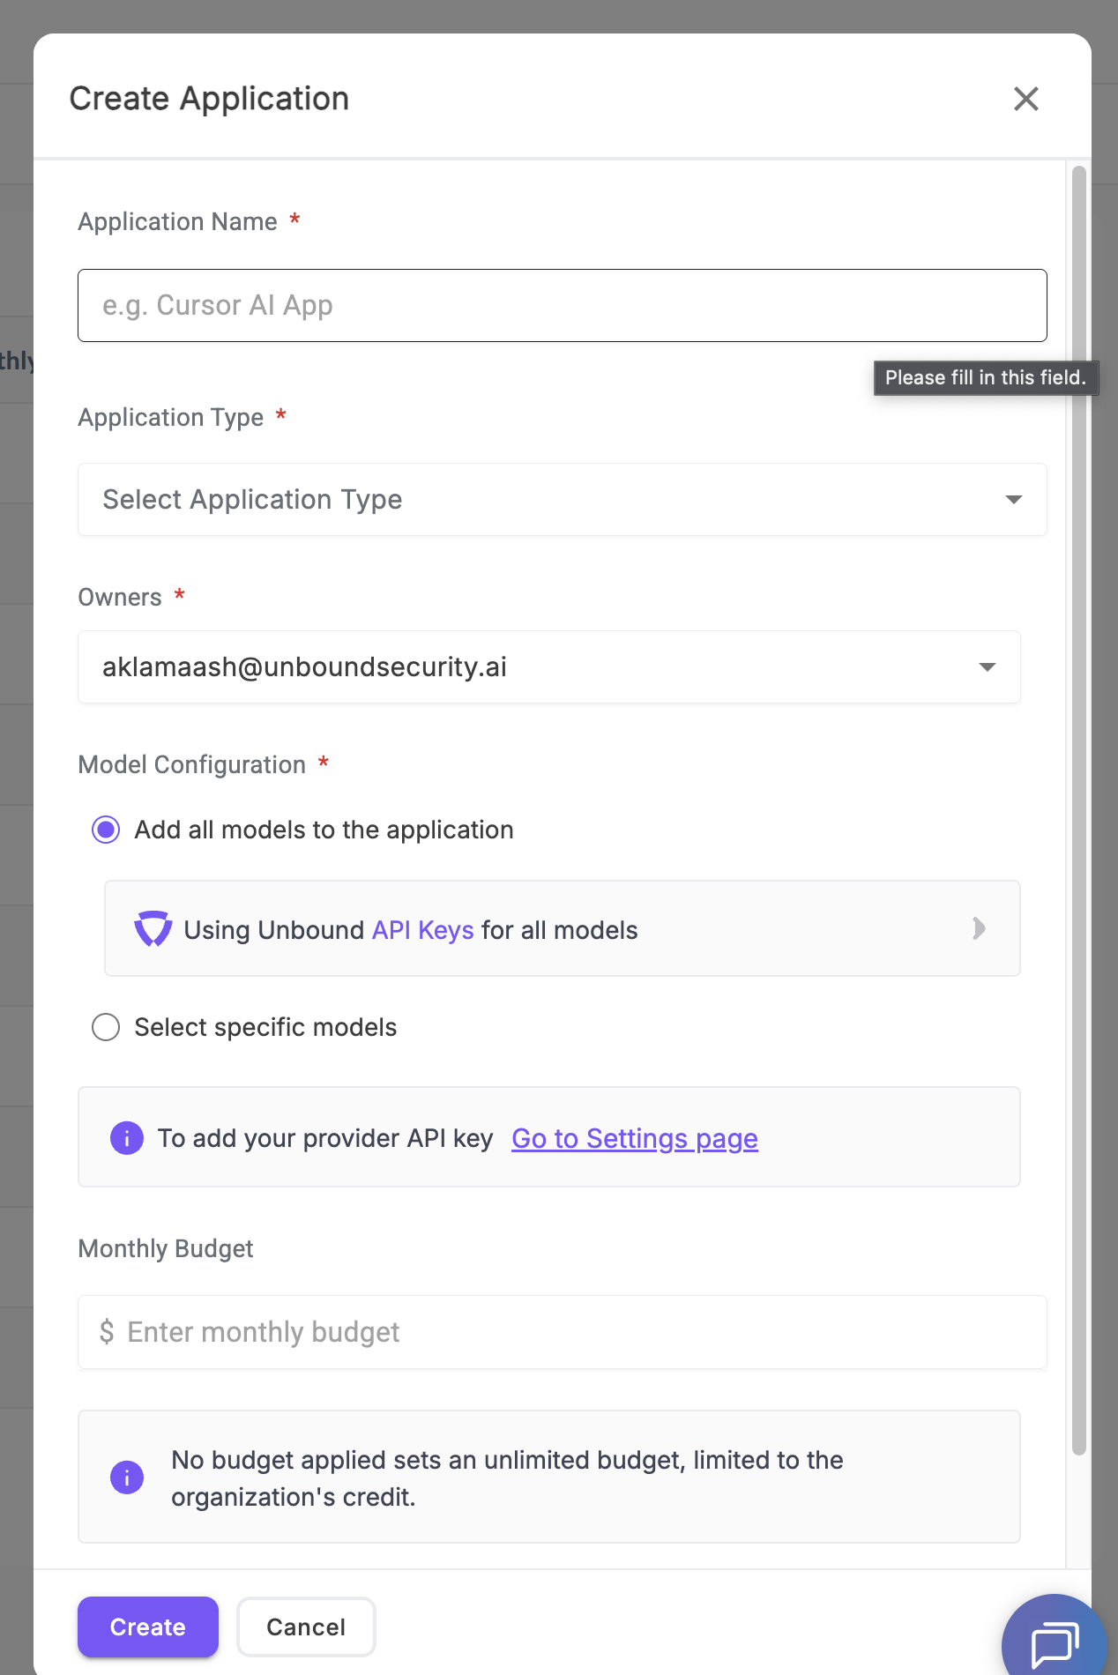Click the 'Application Type' label text
This screenshot has height=1675, width=1118.
coord(171,417)
